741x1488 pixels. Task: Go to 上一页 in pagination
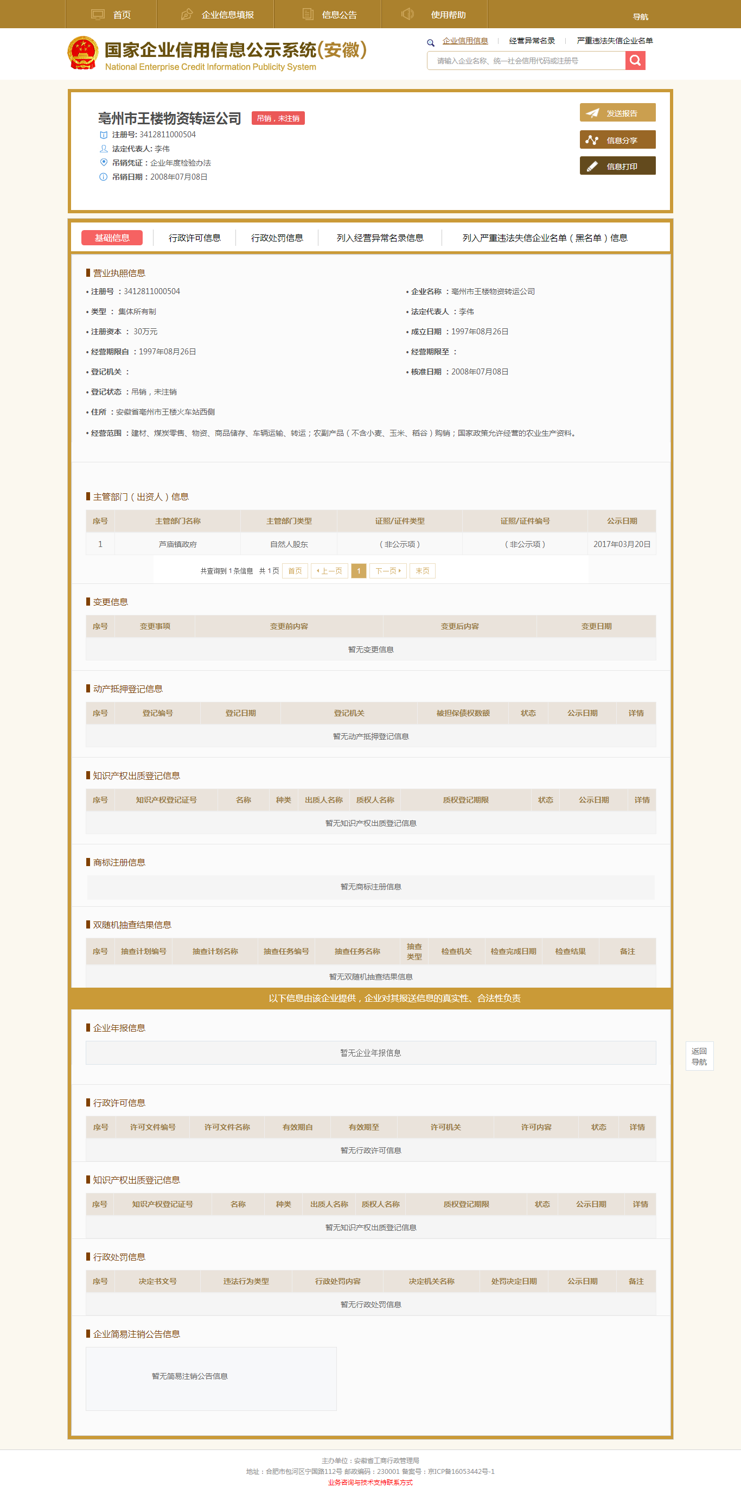(x=329, y=571)
